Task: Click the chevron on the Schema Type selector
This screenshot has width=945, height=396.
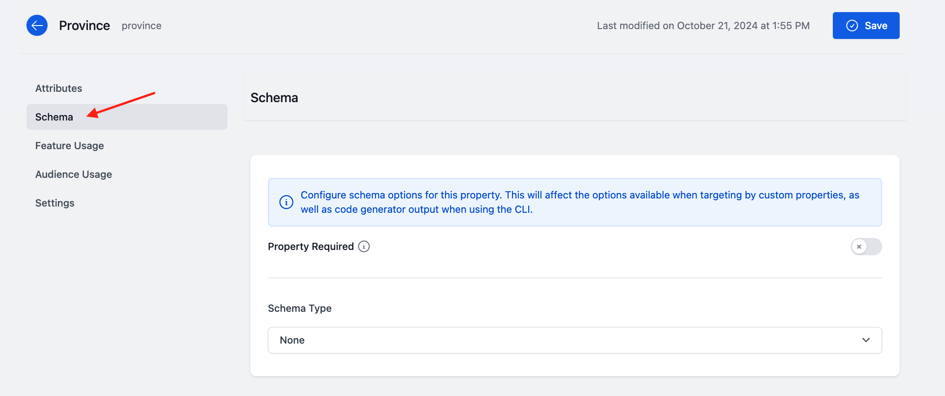Action: 866,340
